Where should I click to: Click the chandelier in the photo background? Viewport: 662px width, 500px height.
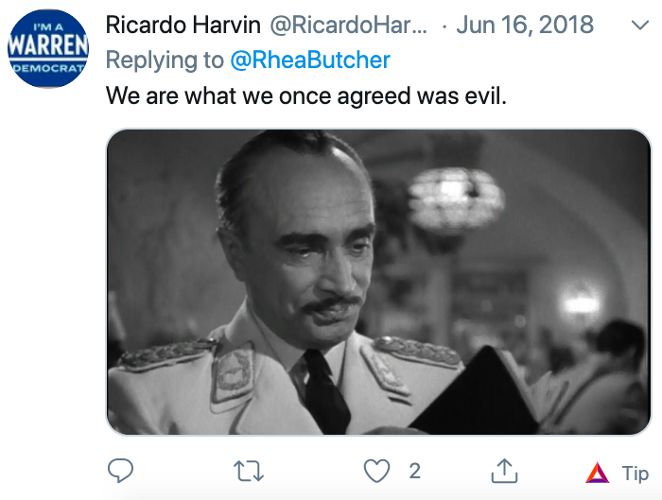pyautogui.click(x=456, y=200)
